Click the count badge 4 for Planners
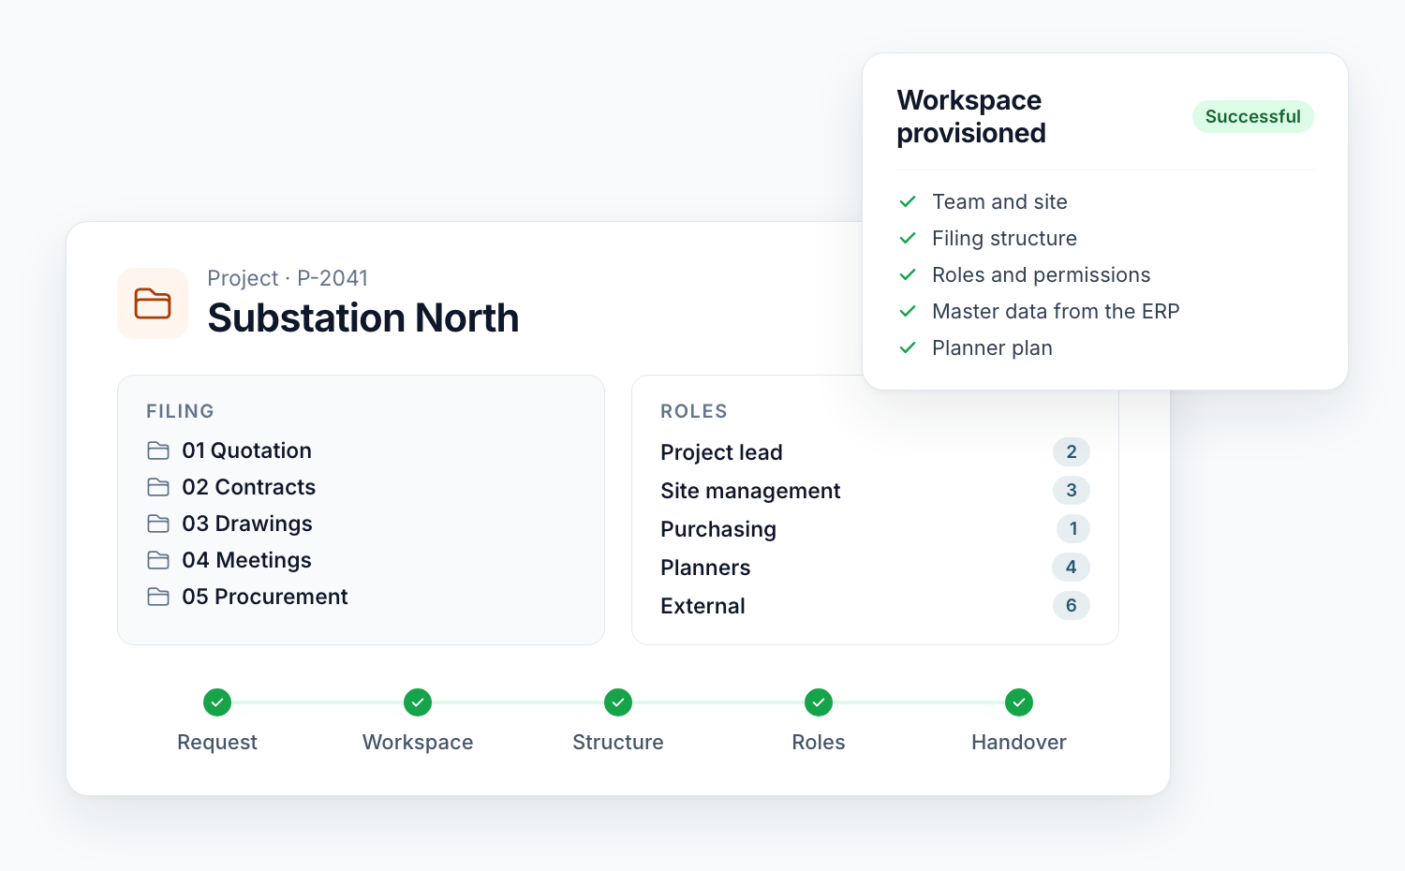The width and height of the screenshot is (1405, 871). pos(1072,567)
